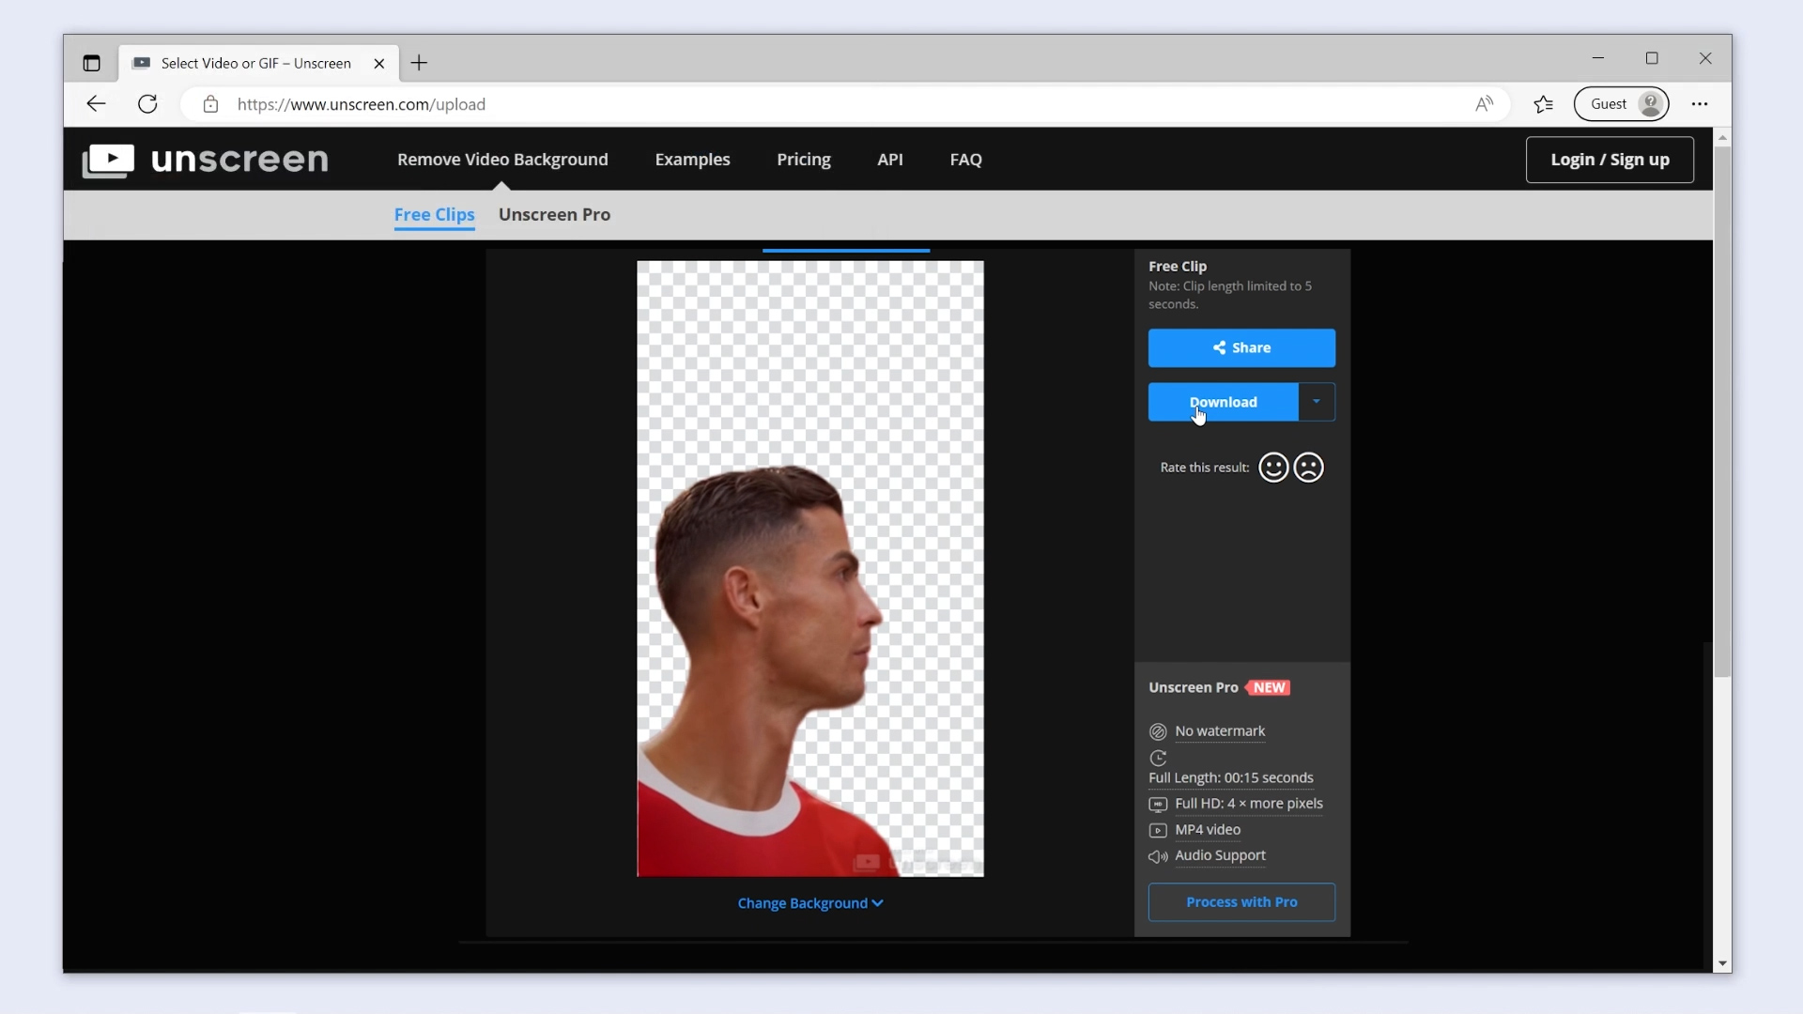Rate result with sad frown face
The height and width of the screenshot is (1014, 1803).
pyautogui.click(x=1308, y=468)
